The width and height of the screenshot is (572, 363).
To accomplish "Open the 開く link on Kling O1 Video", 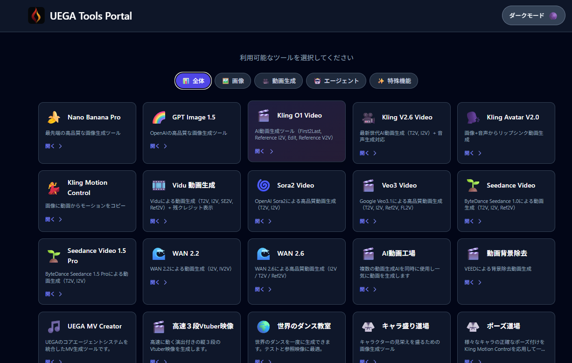I will [x=264, y=151].
